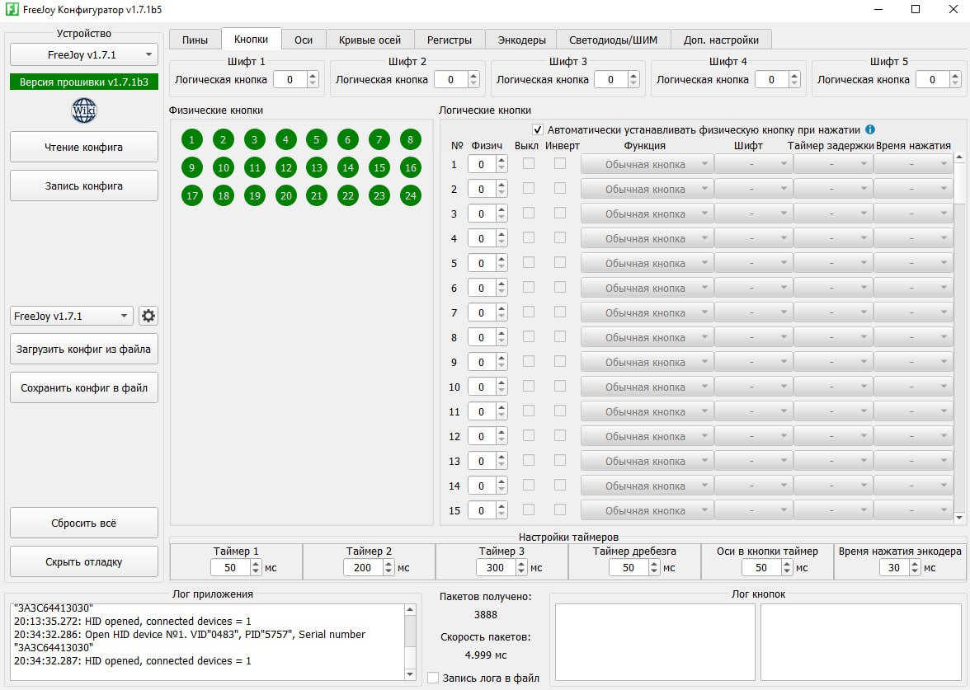Open function dropdown for logical button 7
Screen dimensions: 970x690
tap(647, 313)
